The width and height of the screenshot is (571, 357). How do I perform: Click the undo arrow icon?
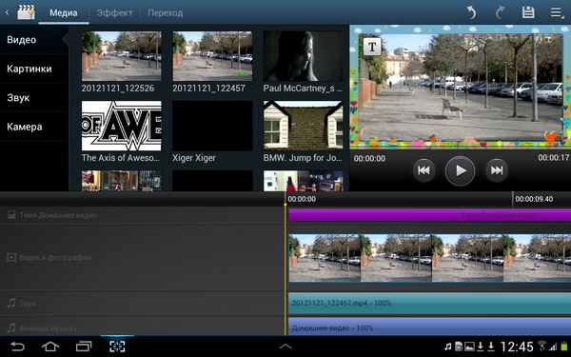coord(472,12)
